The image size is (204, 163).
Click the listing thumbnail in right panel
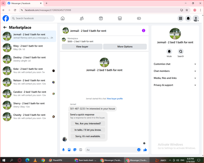point(175,33)
